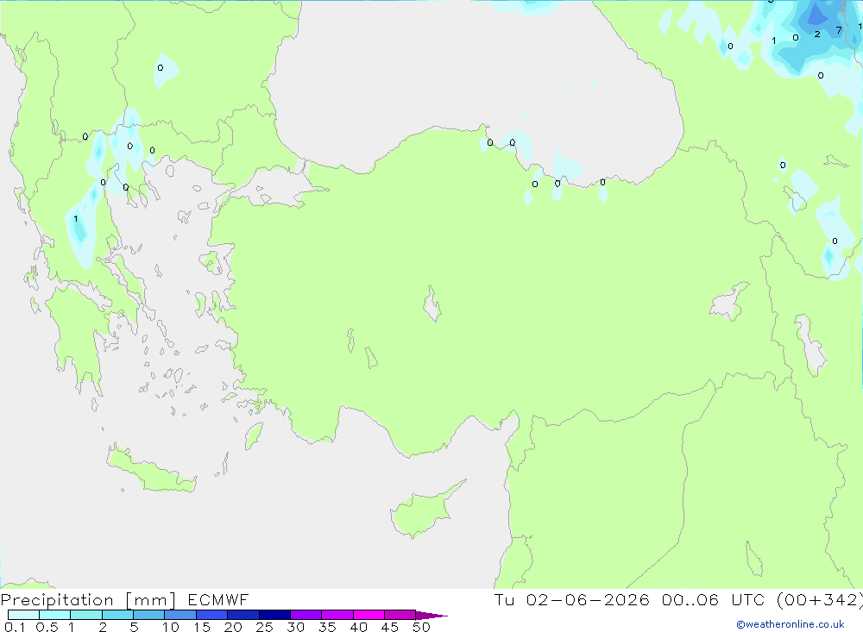Click the 0.1–0.5 mm legend color swatch
Screen dimensions: 863x632
point(23,615)
